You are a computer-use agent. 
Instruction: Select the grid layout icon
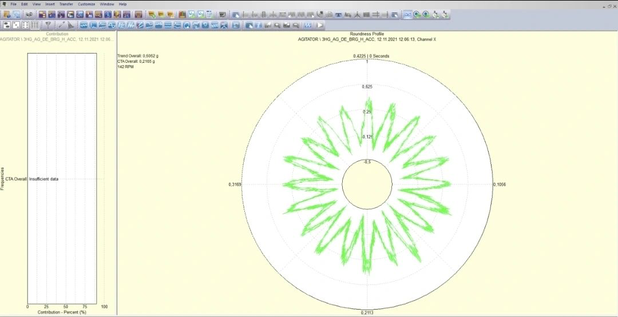coord(35,25)
